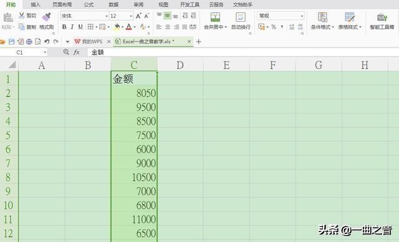Image resolution: width=399 pixels, height=242 pixels.
Task: Click the Copy (复制) icon
Action: (x=22, y=27)
